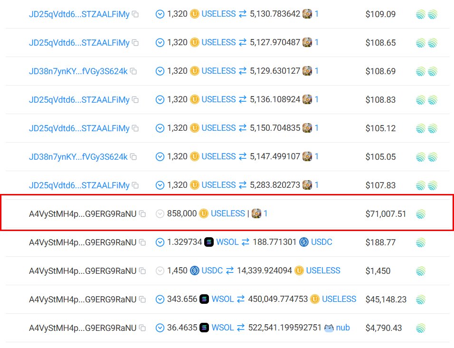Screen dimensions: 454x348
Task: Copy A4VyStMH4p address in the $71,007.51 row
Action: [142, 214]
